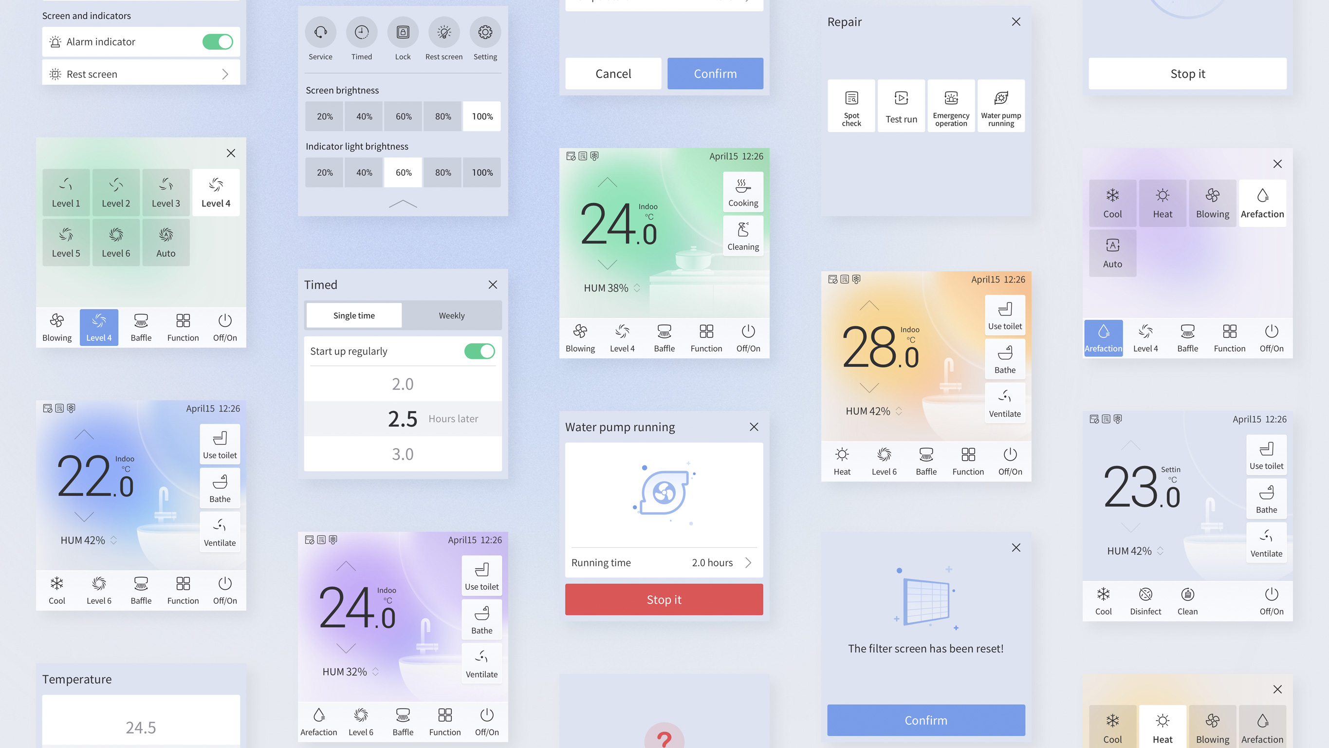Expand the Water pump running time details
This screenshot has height=748, width=1329.
749,561
